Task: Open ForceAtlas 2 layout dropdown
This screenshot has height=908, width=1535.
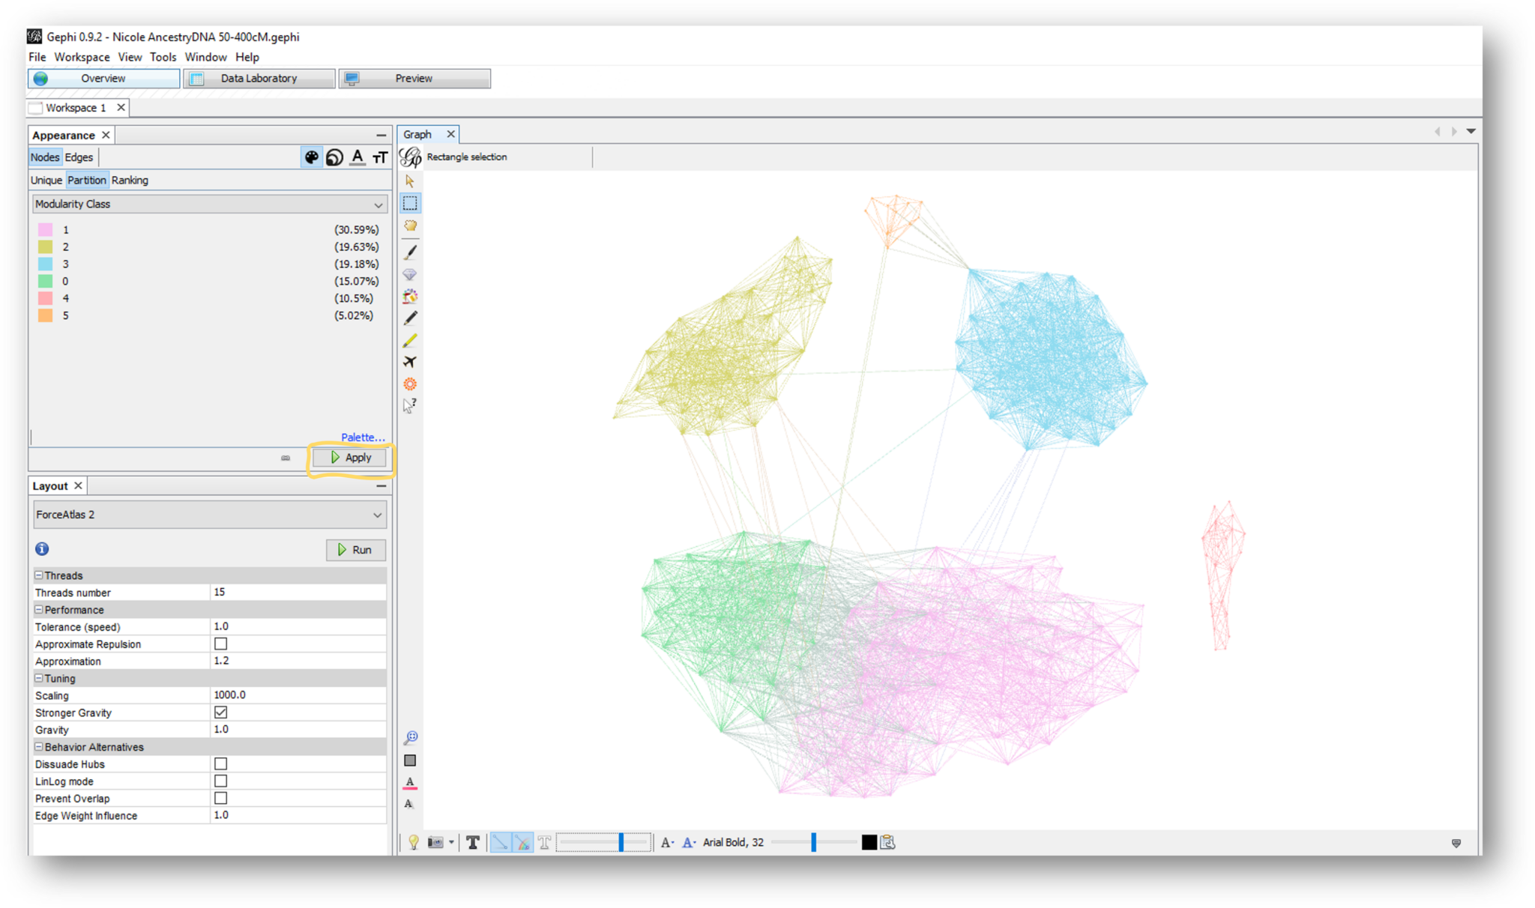Action: (209, 515)
